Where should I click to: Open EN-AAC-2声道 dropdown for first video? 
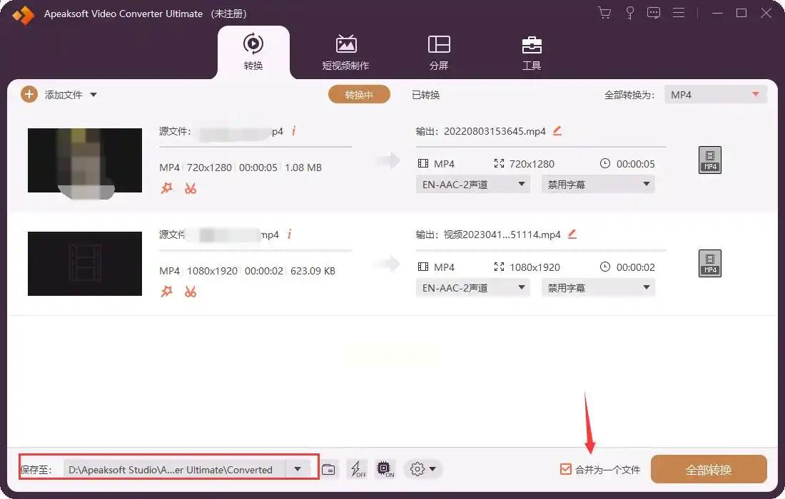click(472, 185)
